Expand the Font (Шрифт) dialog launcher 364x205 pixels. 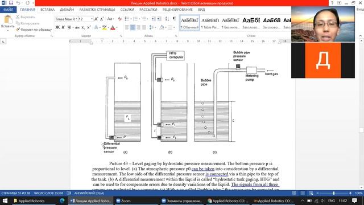coord(121,36)
